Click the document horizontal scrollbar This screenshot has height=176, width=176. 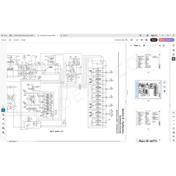[77, 141]
